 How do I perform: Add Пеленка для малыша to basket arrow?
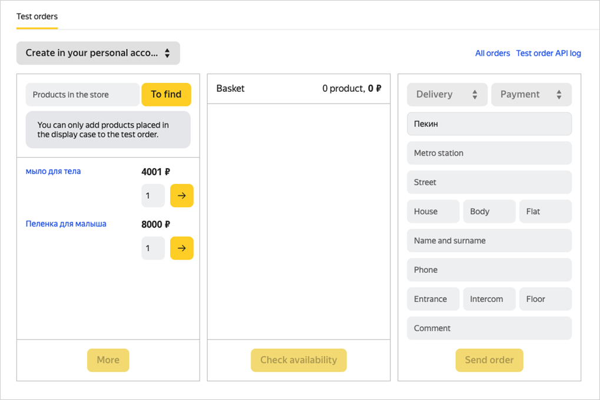181,248
